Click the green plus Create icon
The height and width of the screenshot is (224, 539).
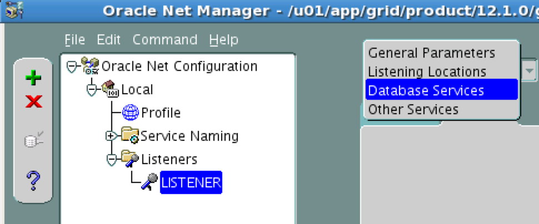pos(33,78)
